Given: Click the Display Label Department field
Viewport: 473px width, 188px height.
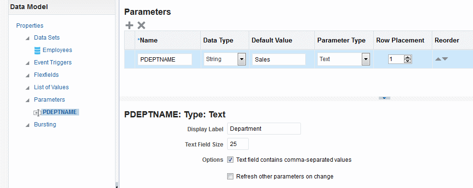Looking at the screenshot, I should point(264,128).
